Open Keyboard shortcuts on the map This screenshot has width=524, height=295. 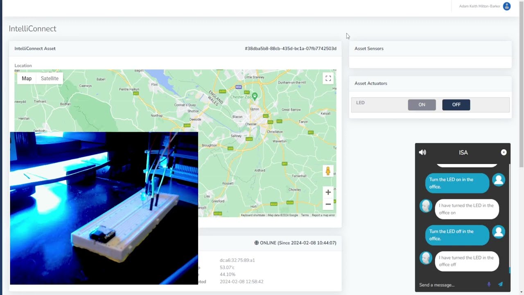tap(253, 215)
